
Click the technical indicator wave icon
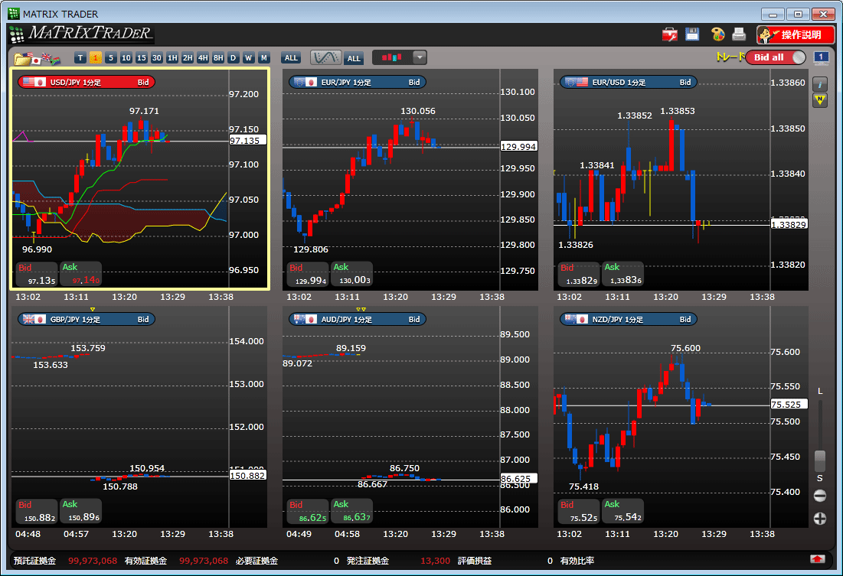326,57
